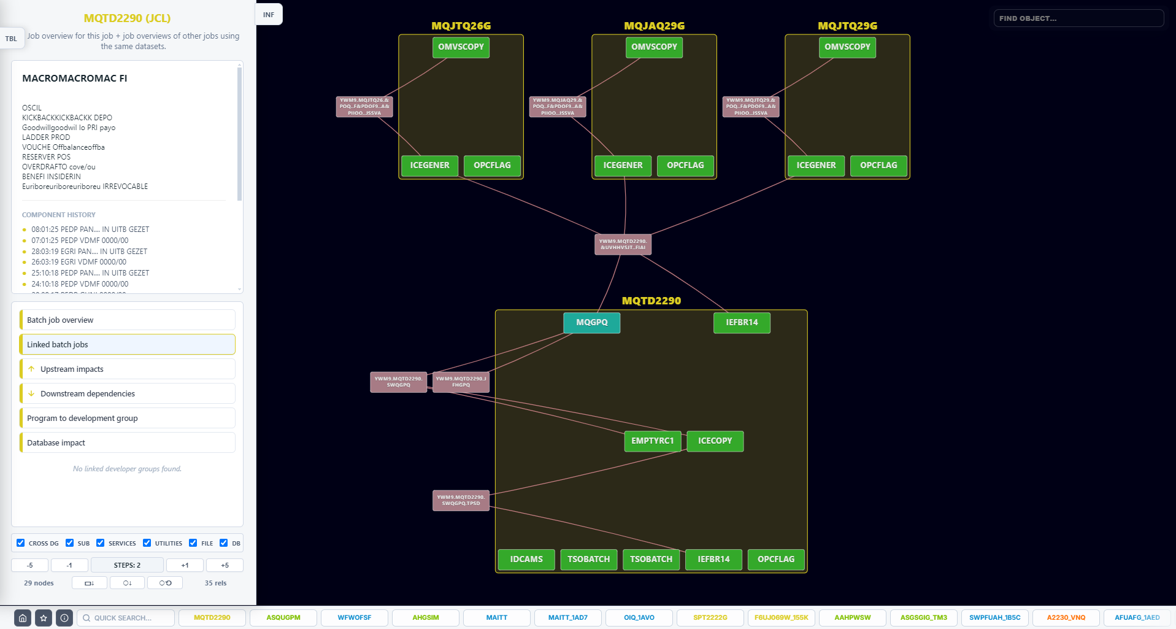Click the circle-arrow layout icon button
Image resolution: width=1176 pixels, height=629 pixels.
[128, 583]
